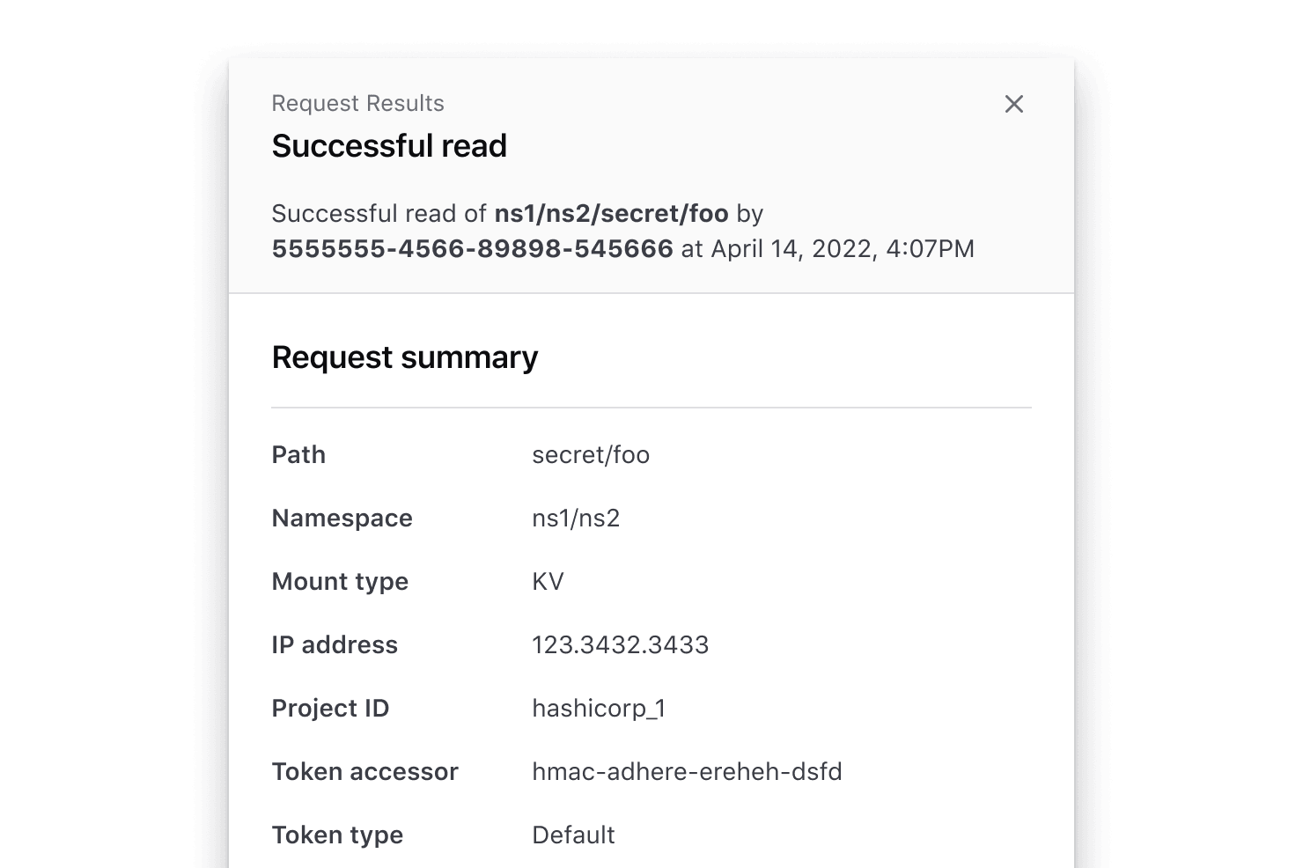Select bold path ns1/ns2/secret/foo in description
This screenshot has width=1303, height=868.
(611, 214)
